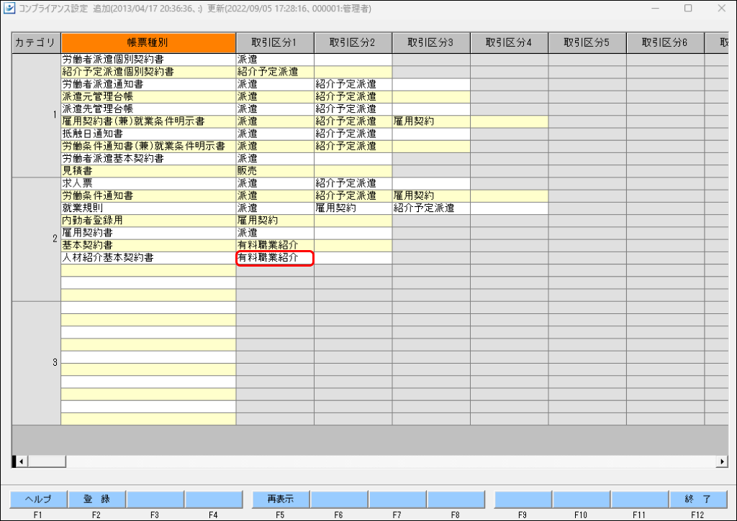This screenshot has width=737, height=521.
Task: Select the 人材紹介基本契約書 cell
Action: (148, 258)
